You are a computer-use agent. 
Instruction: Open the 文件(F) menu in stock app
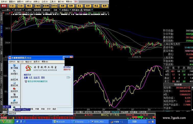tap(4, 2)
